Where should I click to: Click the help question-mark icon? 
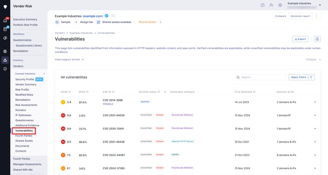[263, 5]
